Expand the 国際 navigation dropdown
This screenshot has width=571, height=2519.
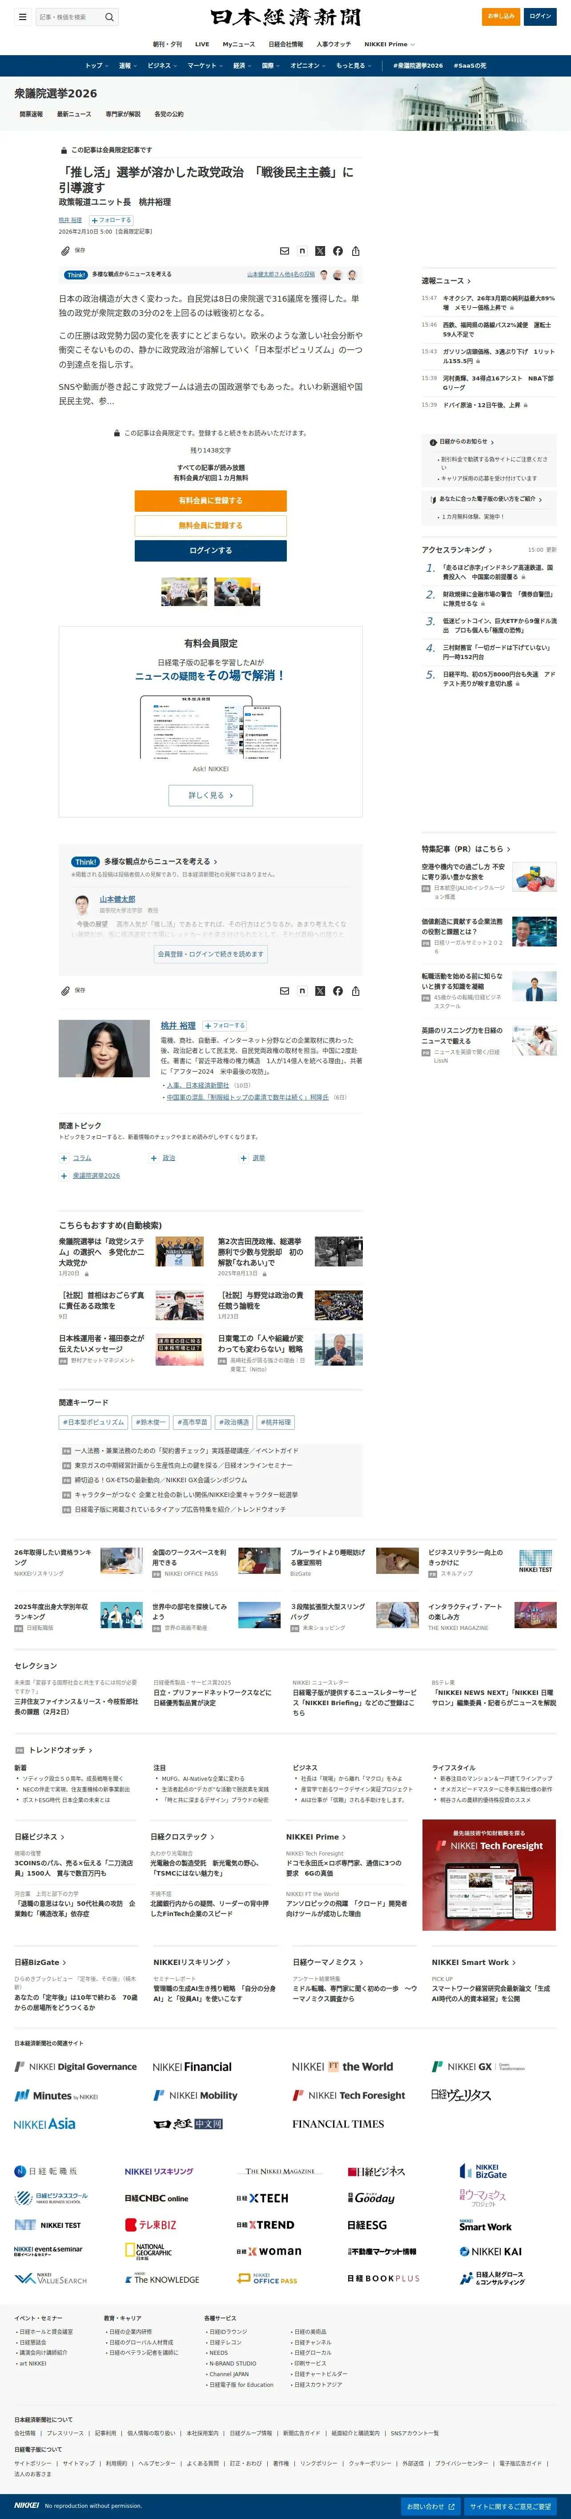click(x=271, y=65)
